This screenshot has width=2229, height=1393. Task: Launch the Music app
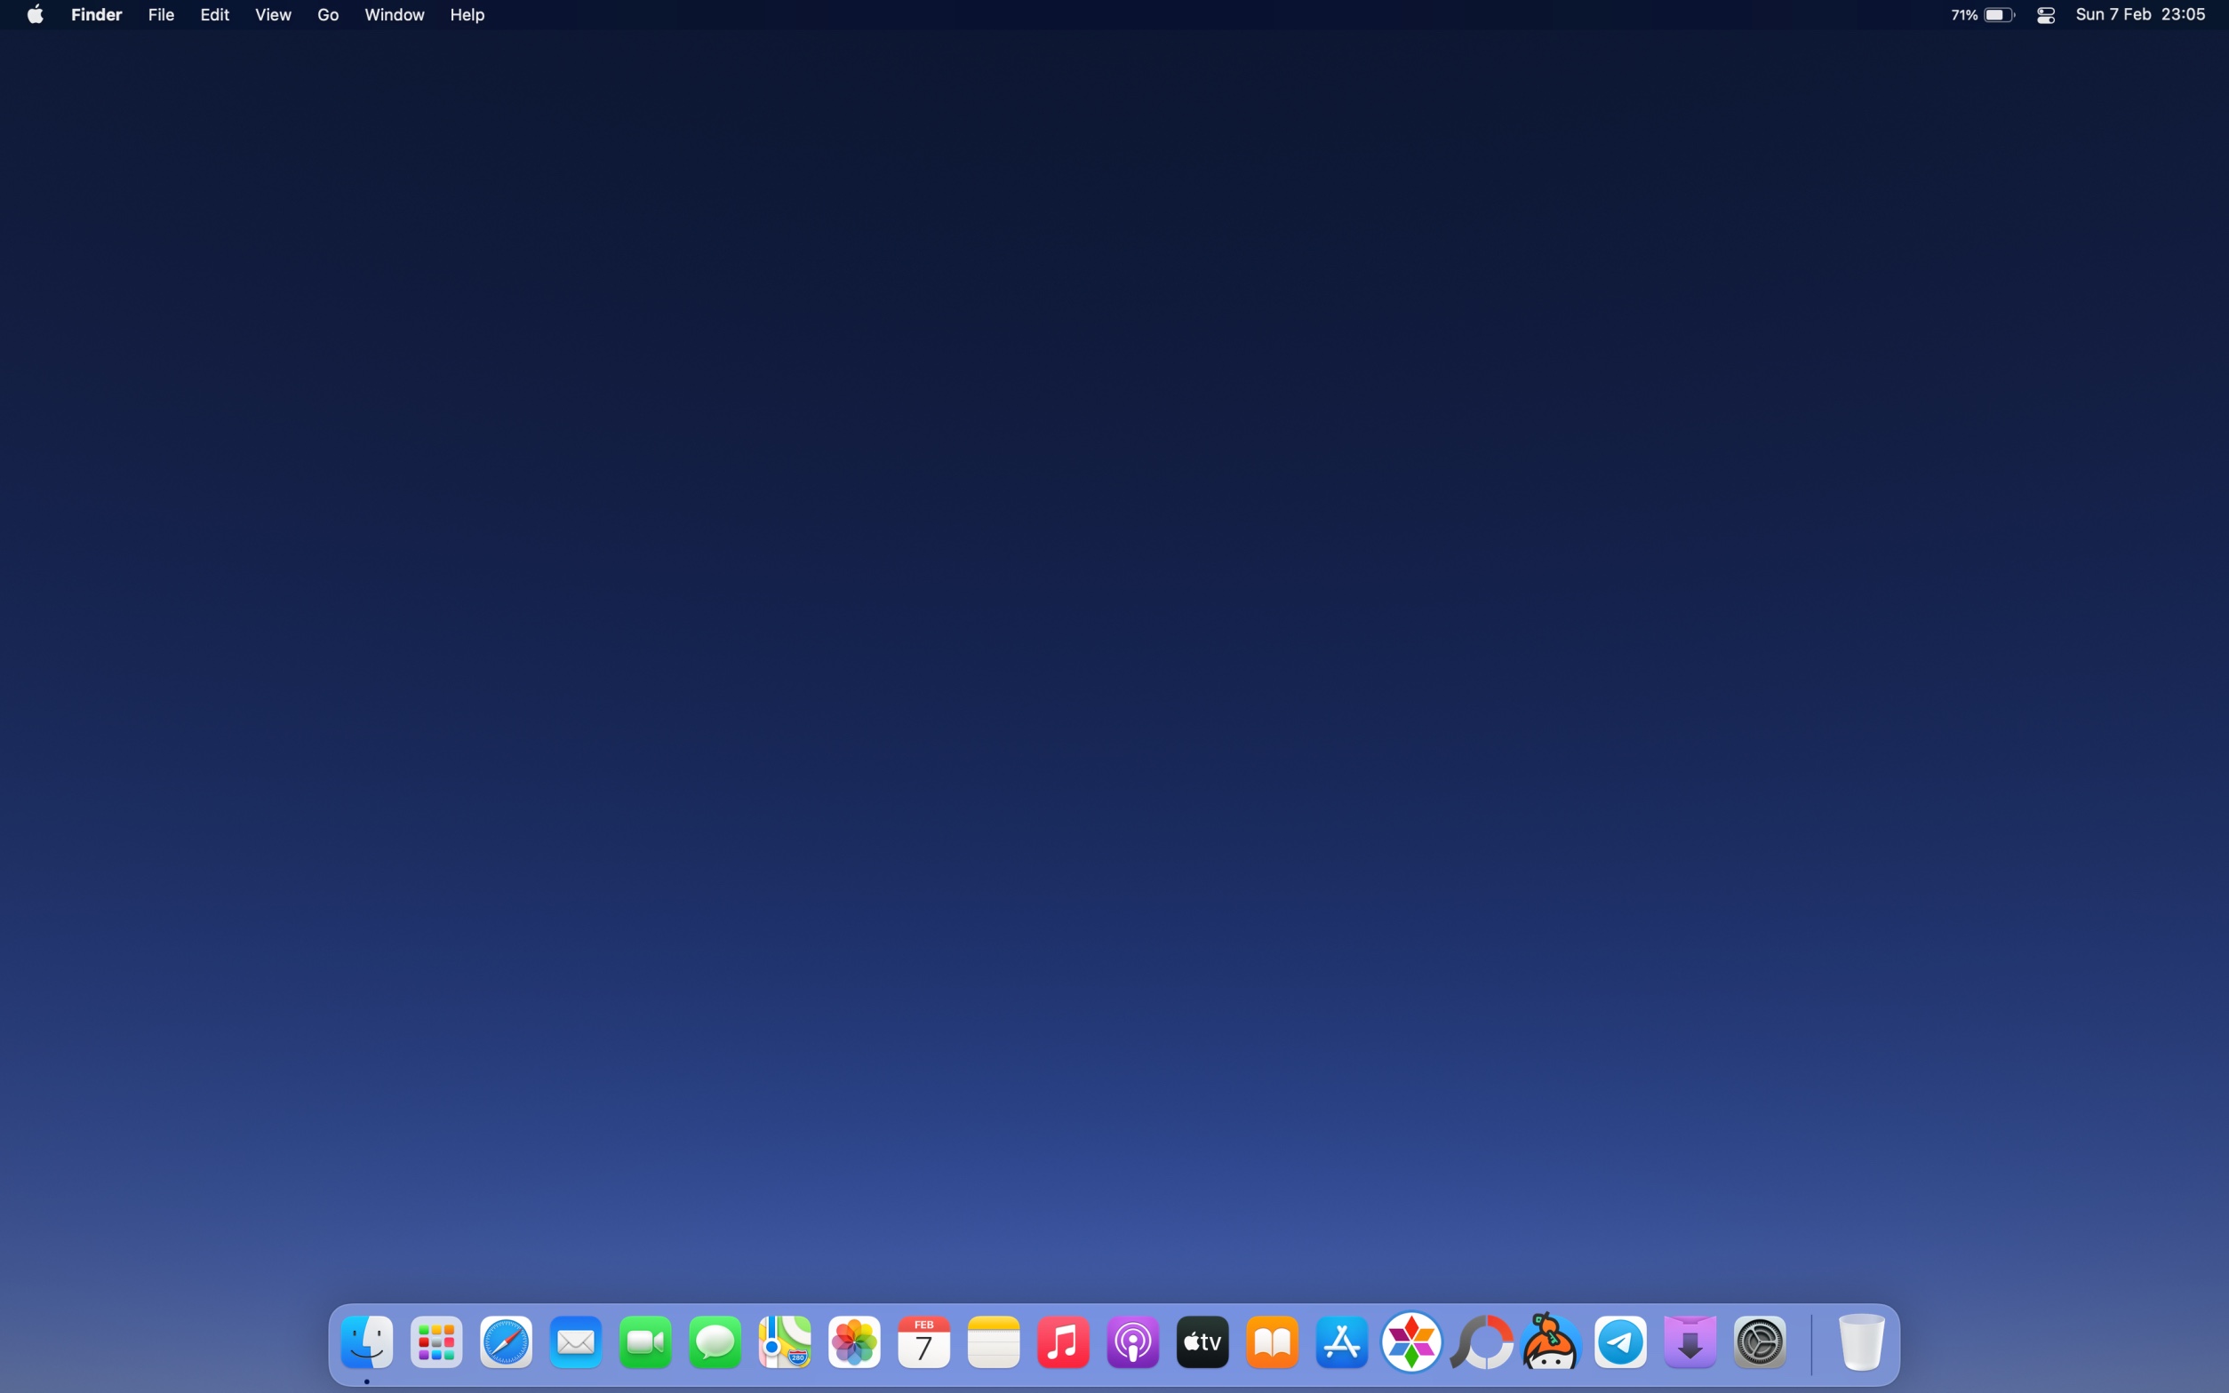point(1063,1342)
